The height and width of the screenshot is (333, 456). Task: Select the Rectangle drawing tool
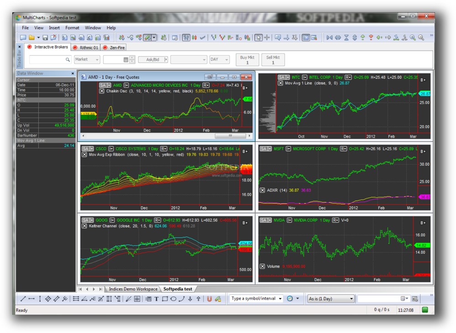[x=165, y=299]
